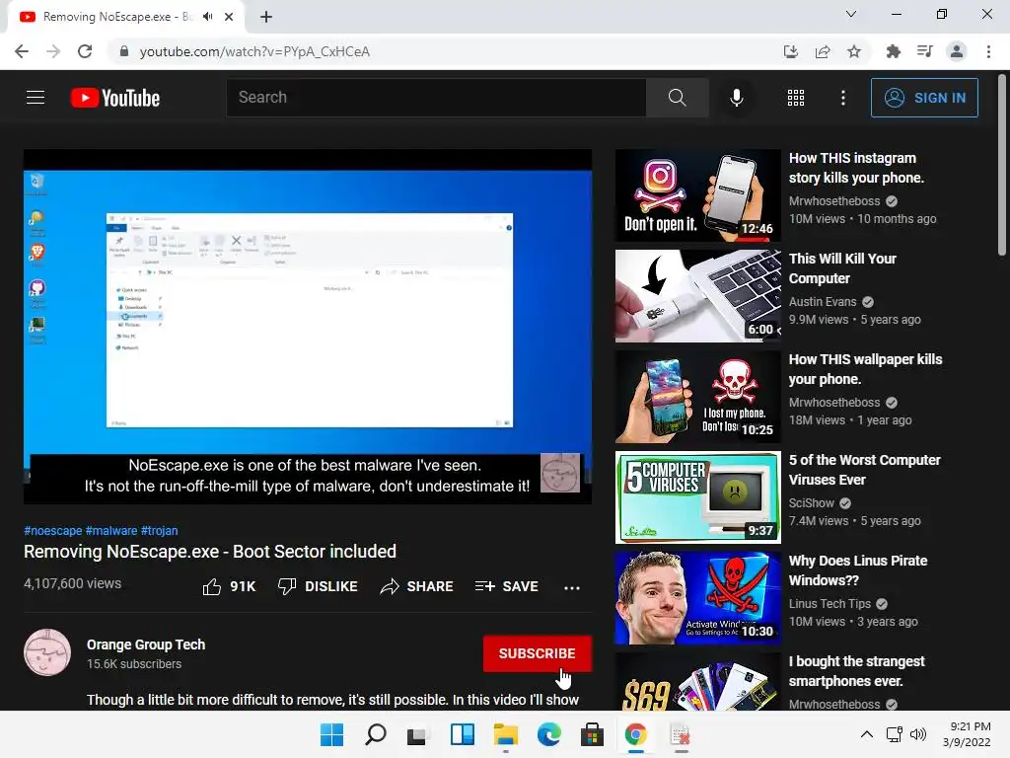Open Task View in taskbar
The width and height of the screenshot is (1010, 758).
click(417, 734)
